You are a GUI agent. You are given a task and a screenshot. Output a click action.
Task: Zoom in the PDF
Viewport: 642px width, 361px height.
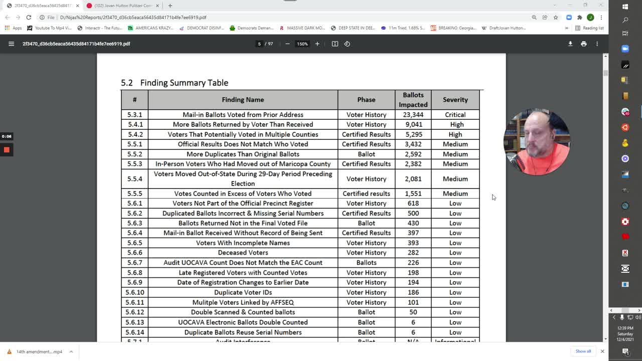(317, 44)
